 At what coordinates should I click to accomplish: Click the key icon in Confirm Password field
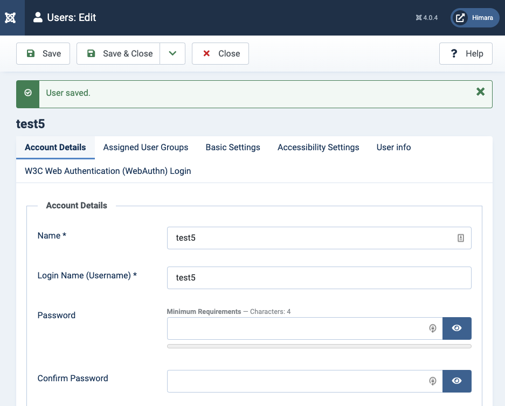pyautogui.click(x=432, y=381)
